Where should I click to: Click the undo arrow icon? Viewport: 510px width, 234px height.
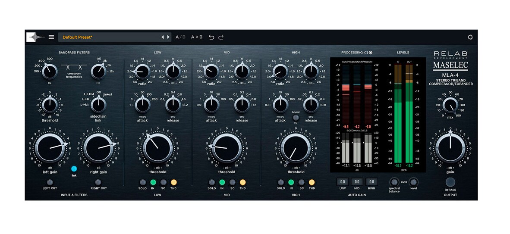coord(211,37)
